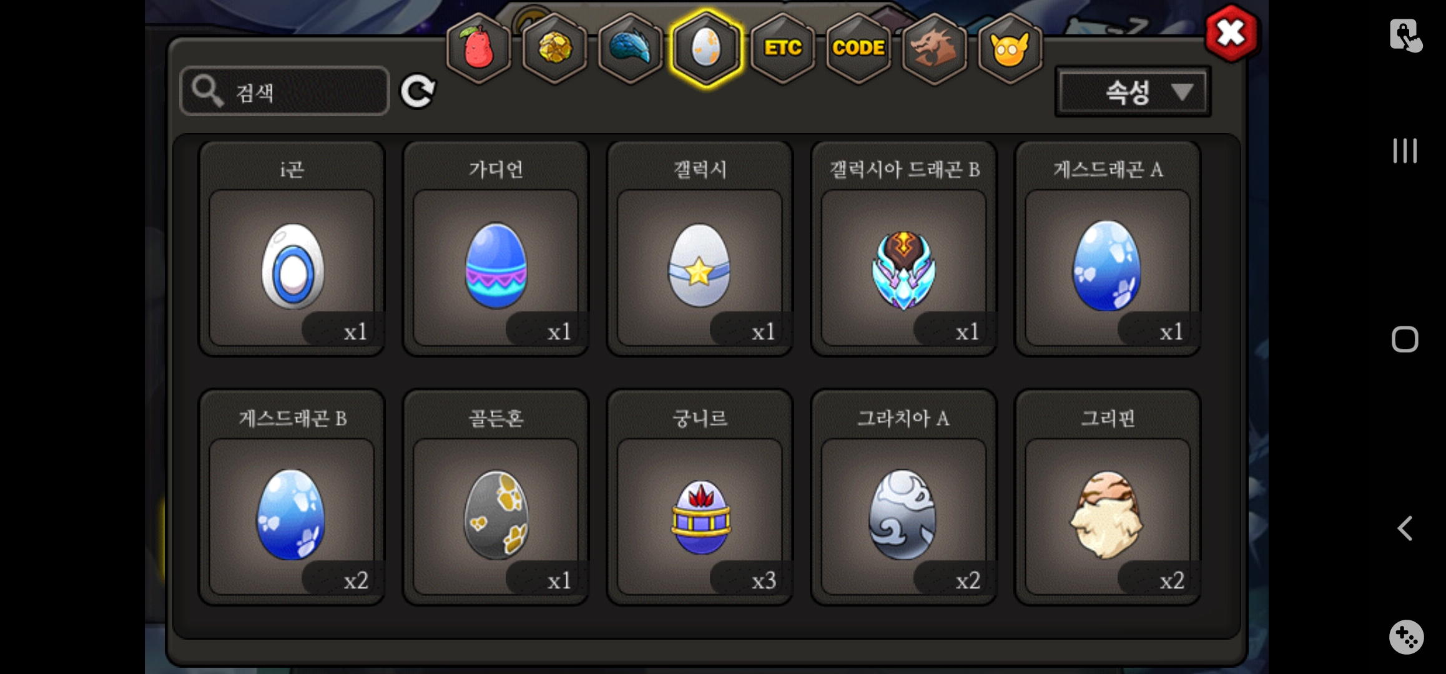Select the i곤 egg
This screenshot has width=1446, height=674.
click(292, 249)
